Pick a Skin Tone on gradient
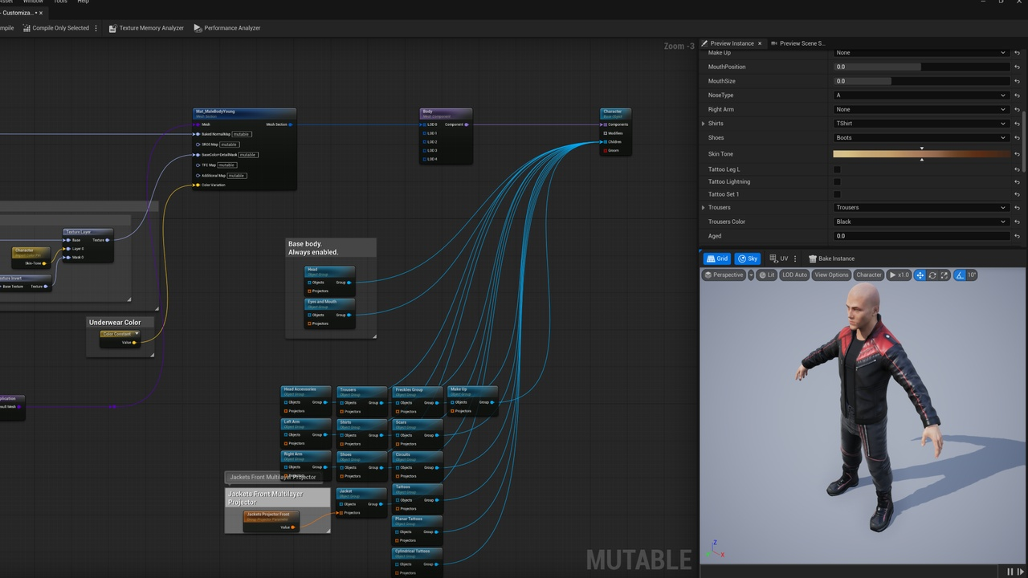1028x578 pixels. pyautogui.click(x=920, y=153)
